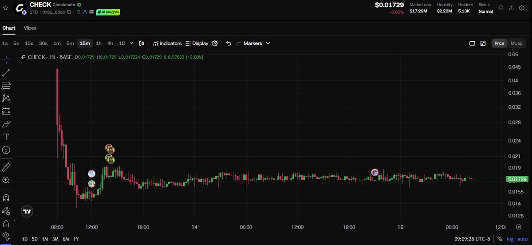Select the 1s timeframe
This screenshot has width=532, height=245.
[5, 43]
